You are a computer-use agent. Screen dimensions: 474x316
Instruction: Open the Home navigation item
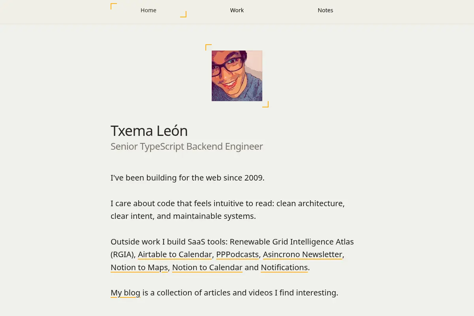(x=149, y=10)
